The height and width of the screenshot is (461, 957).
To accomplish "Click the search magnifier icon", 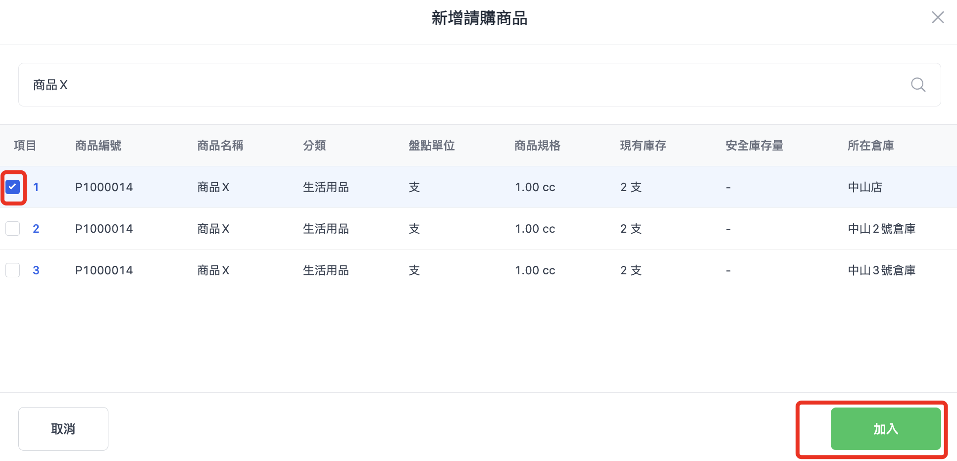I will (918, 85).
